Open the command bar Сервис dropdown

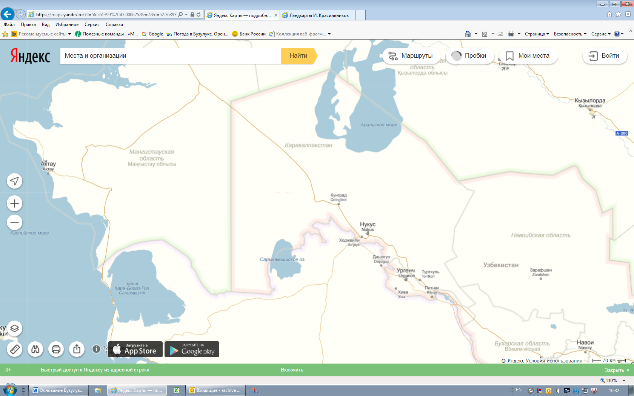click(x=601, y=34)
